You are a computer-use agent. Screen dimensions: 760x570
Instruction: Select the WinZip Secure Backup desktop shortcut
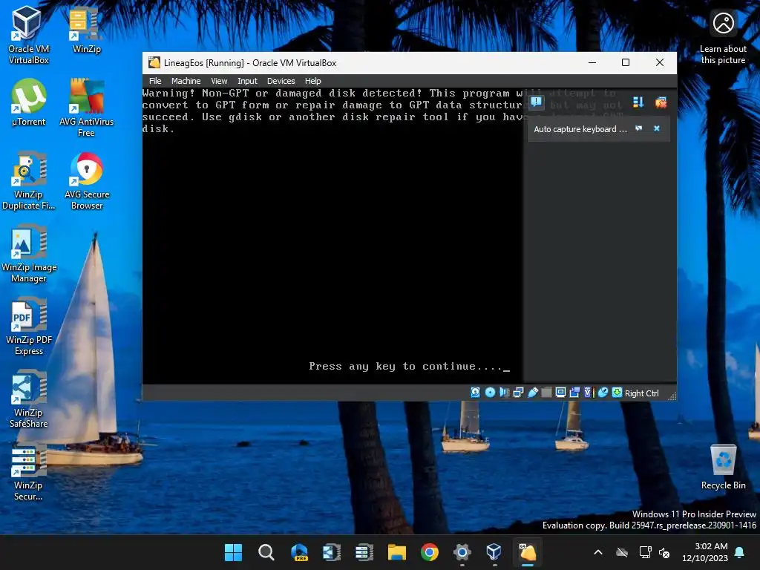(28, 471)
